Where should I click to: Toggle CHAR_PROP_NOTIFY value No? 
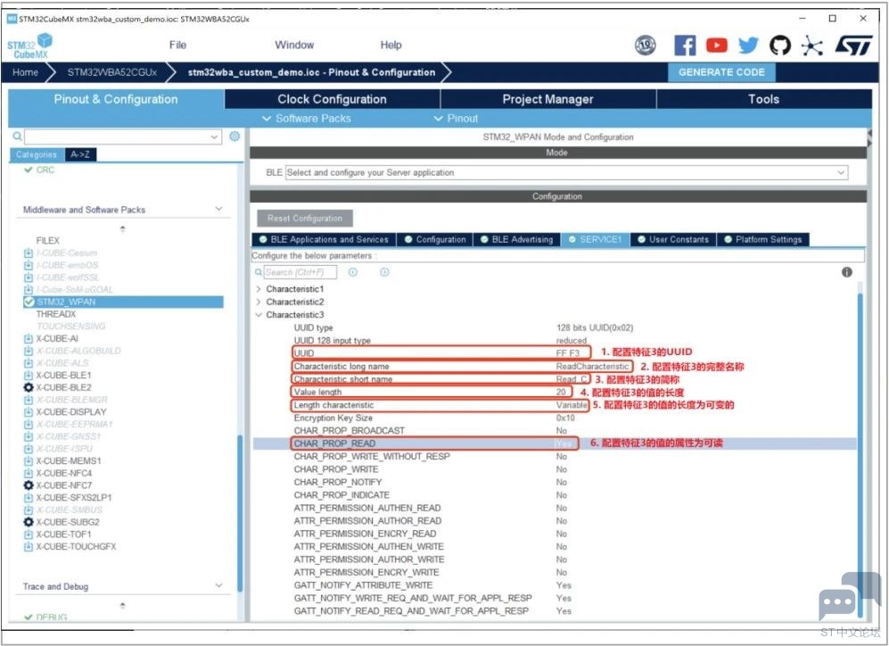click(561, 482)
